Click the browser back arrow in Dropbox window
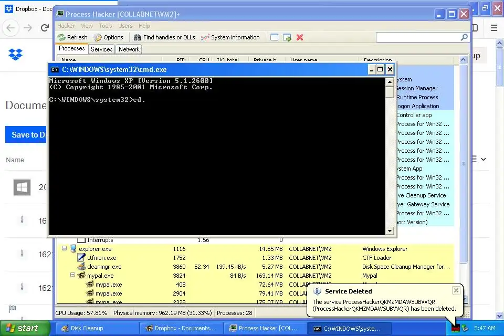504x336 pixels. (10, 28)
